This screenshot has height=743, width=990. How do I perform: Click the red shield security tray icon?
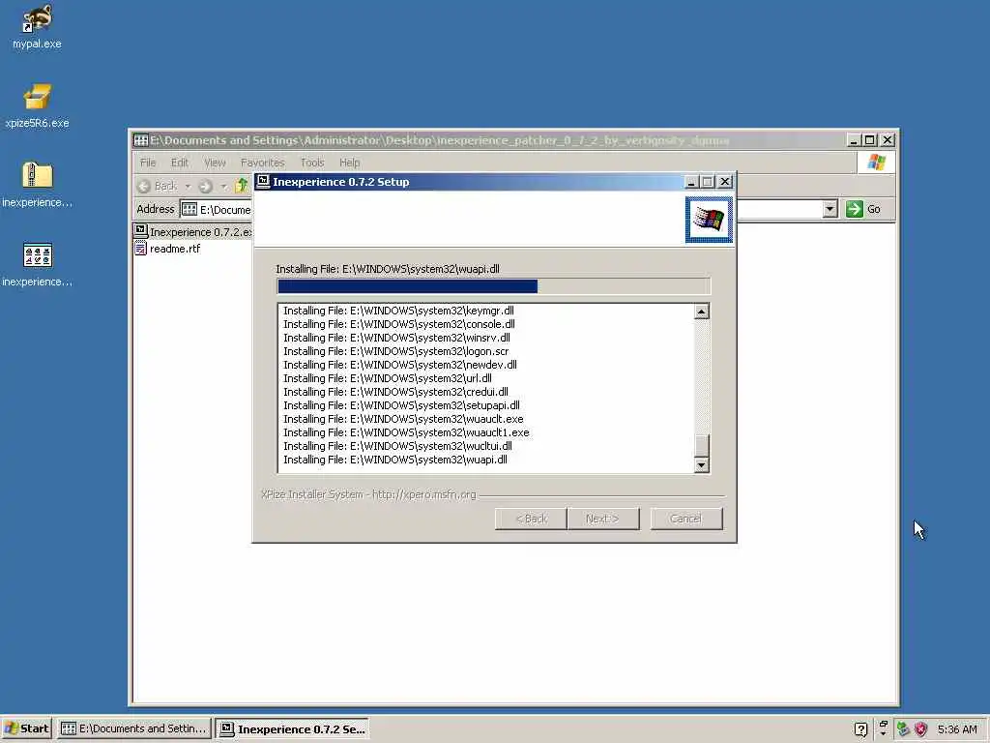920,729
